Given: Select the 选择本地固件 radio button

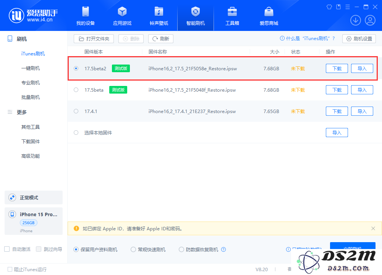Looking at the screenshot, I should pyautogui.click(x=76, y=133).
